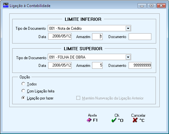Click the Limite Inferior Data field
169x134 pixels.
pyautogui.click(x=60, y=36)
